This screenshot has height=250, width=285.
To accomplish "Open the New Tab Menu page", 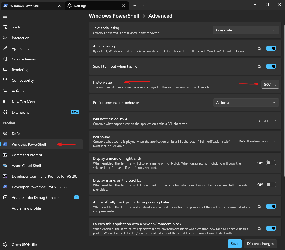I will (42, 102).
